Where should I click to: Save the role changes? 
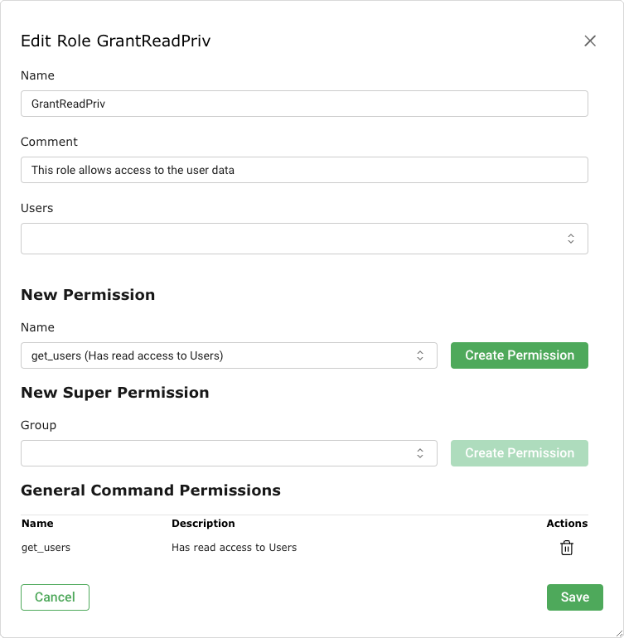pos(574,597)
